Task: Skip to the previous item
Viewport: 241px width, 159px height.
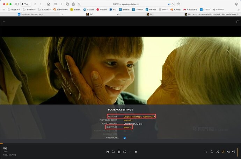Action: [x=108, y=152]
